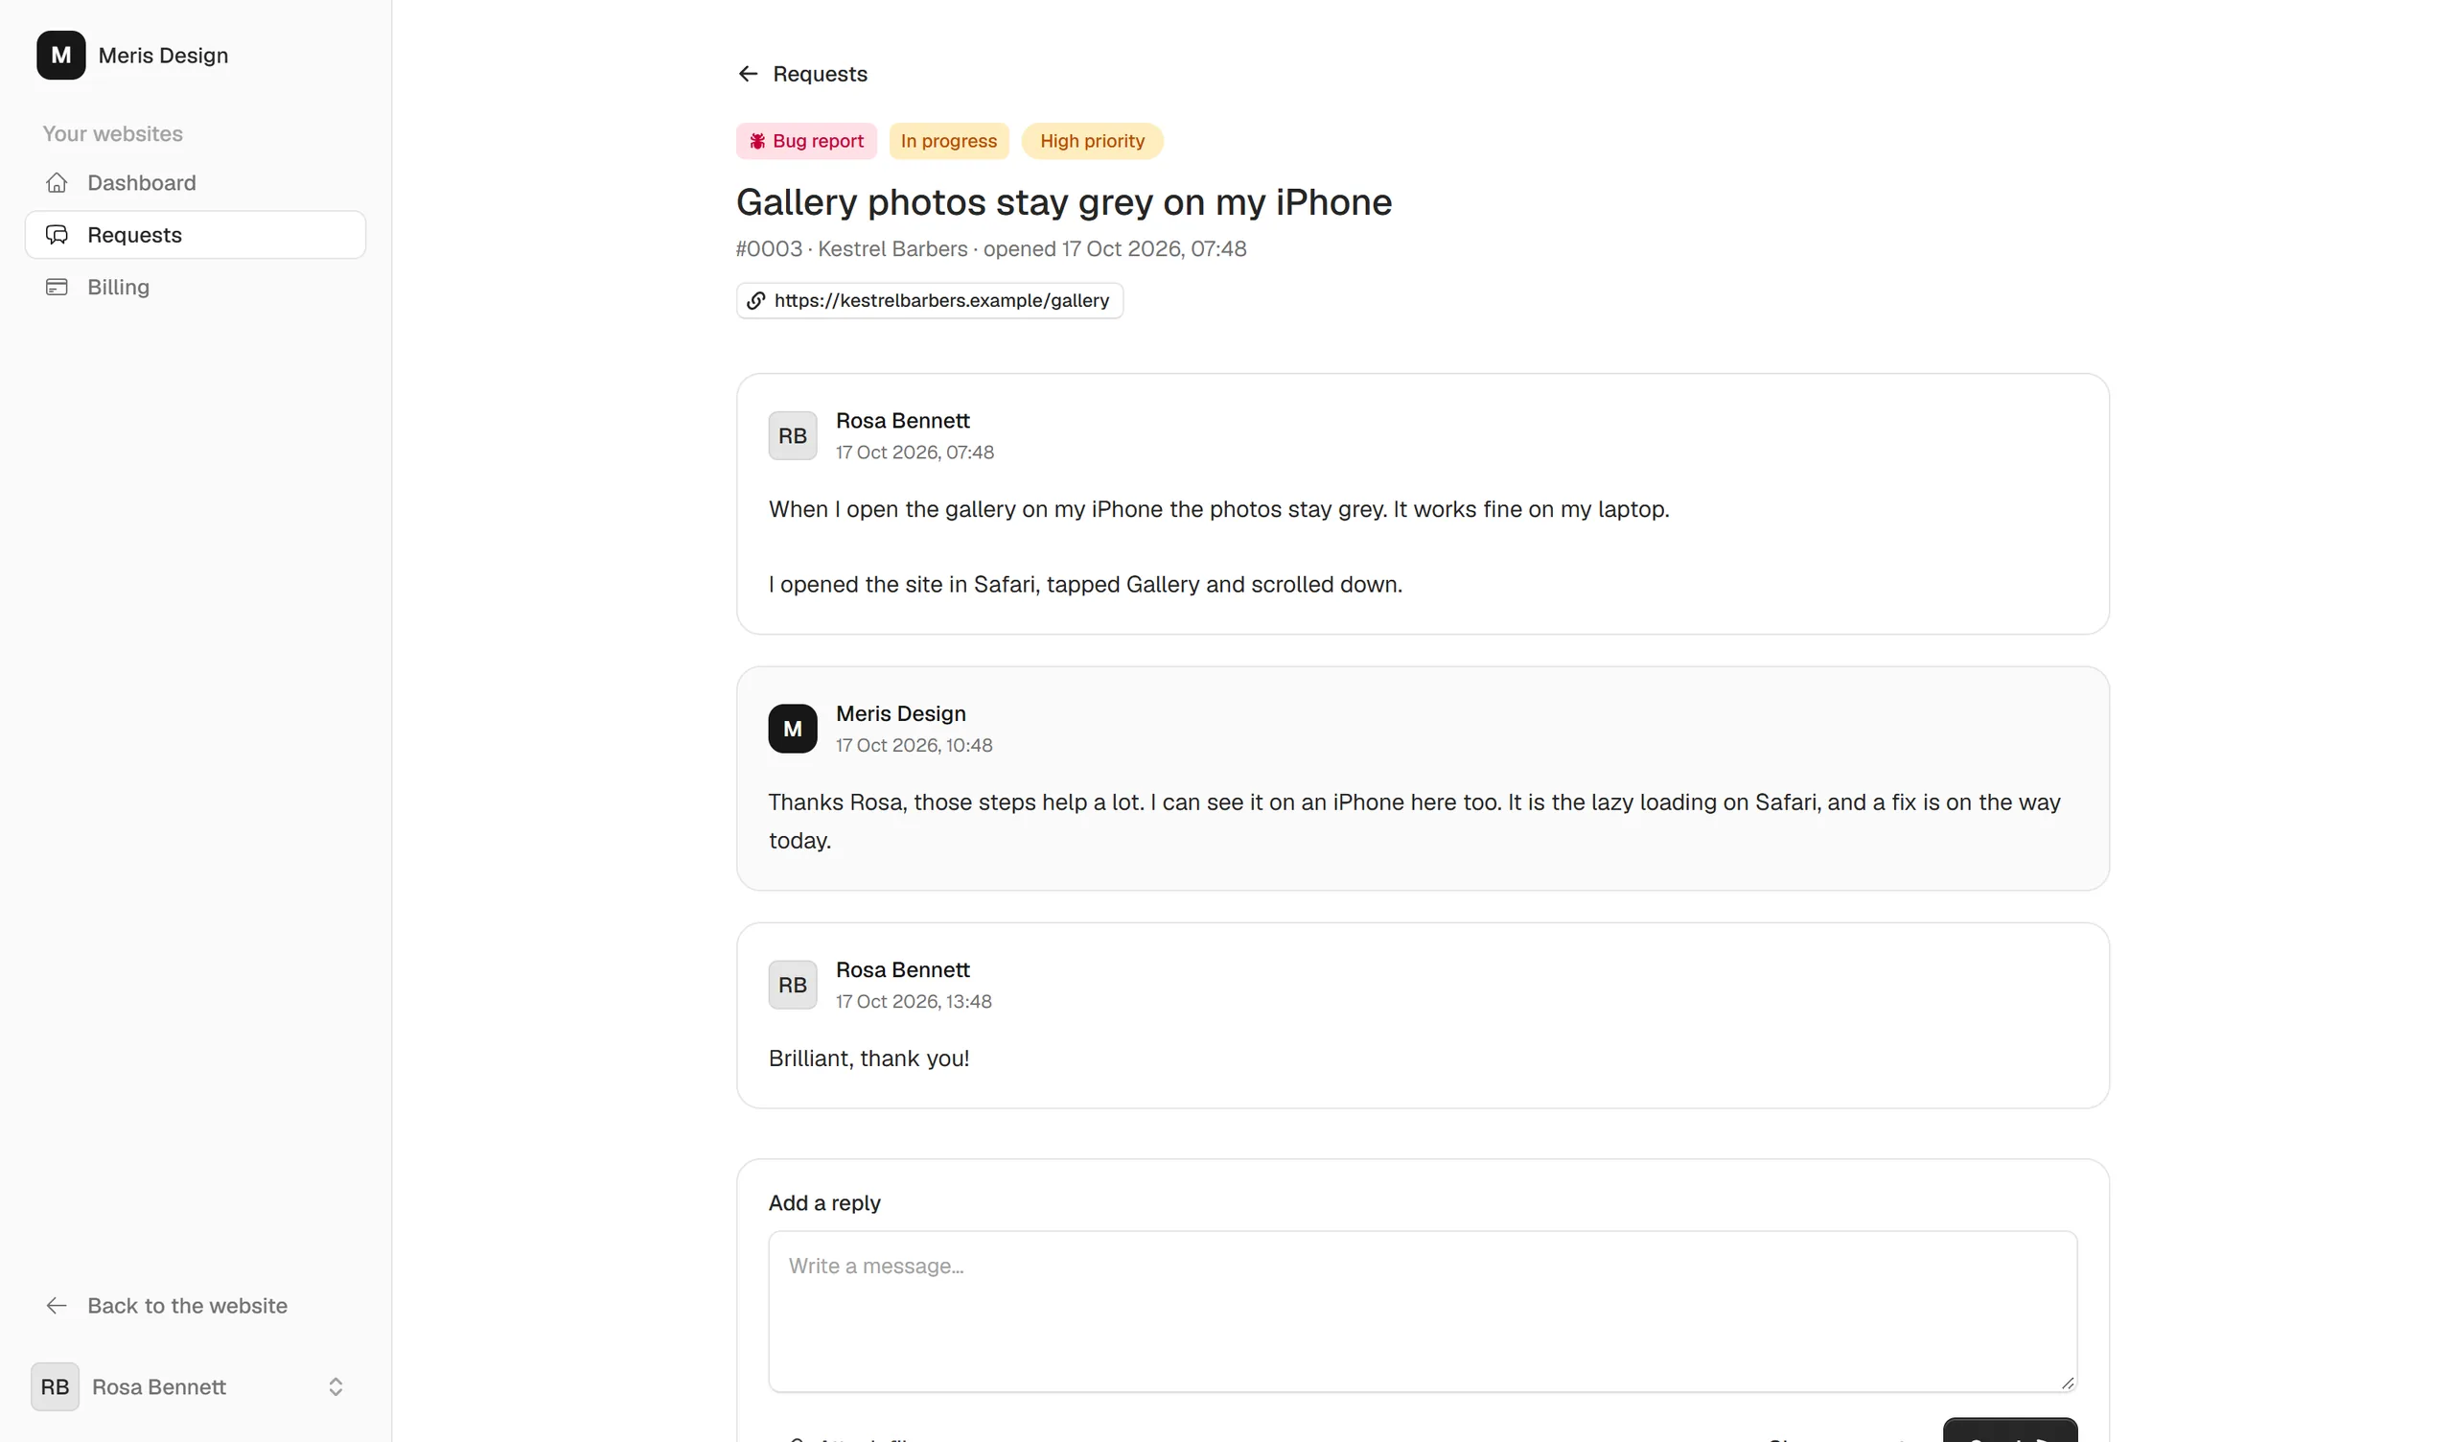The height and width of the screenshot is (1442, 2454).
Task: Select the Requests sidebar item
Action: pos(196,235)
